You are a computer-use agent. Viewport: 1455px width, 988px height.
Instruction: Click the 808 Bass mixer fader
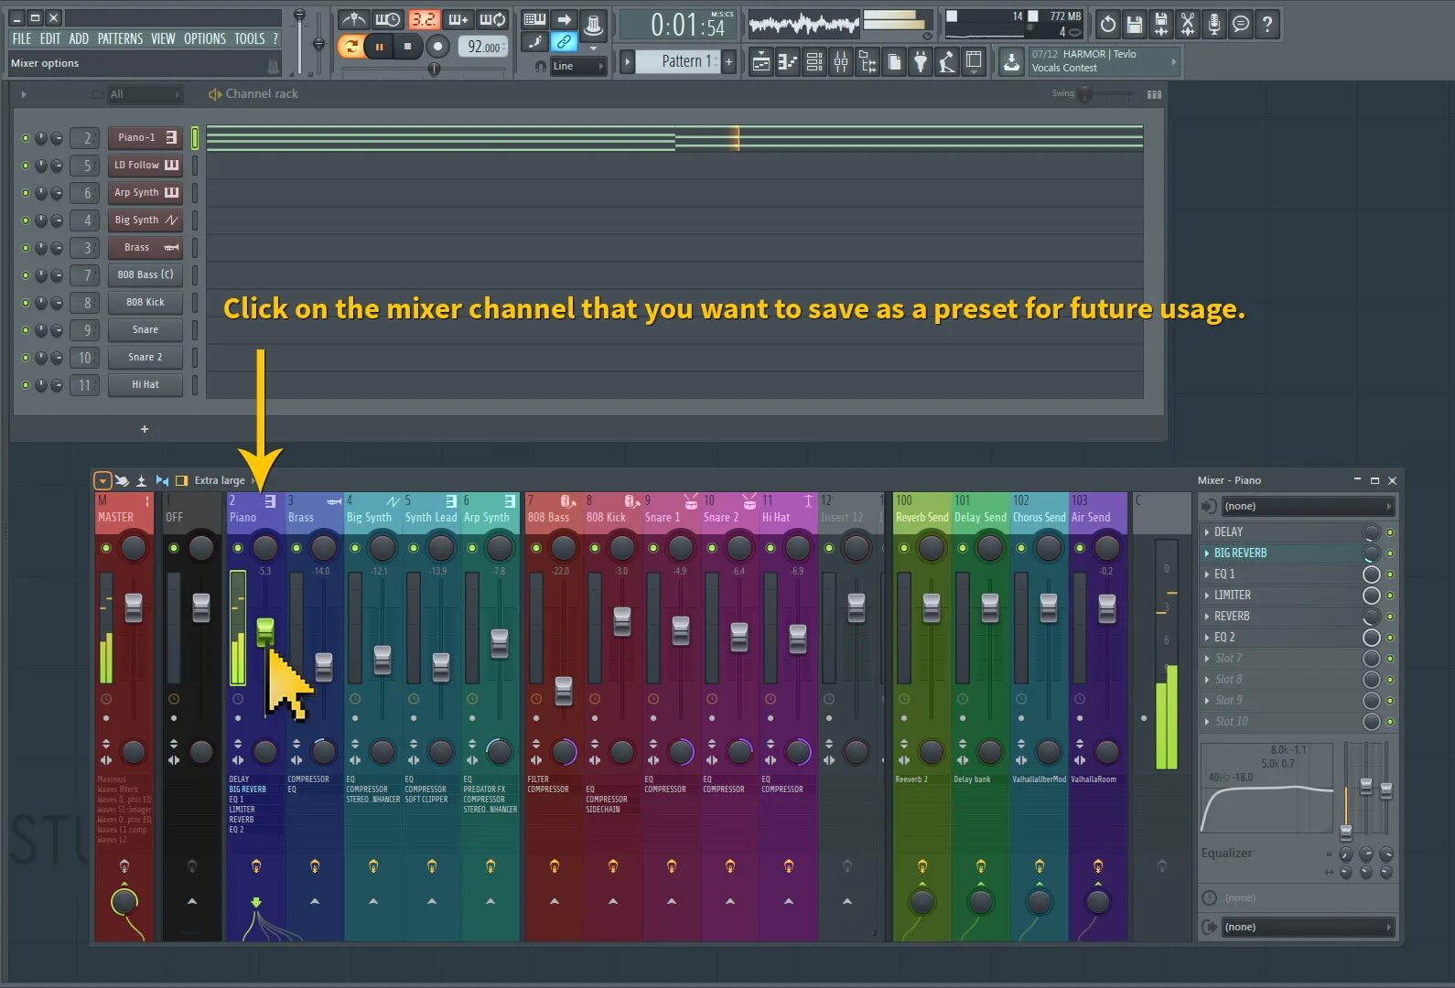point(564,691)
